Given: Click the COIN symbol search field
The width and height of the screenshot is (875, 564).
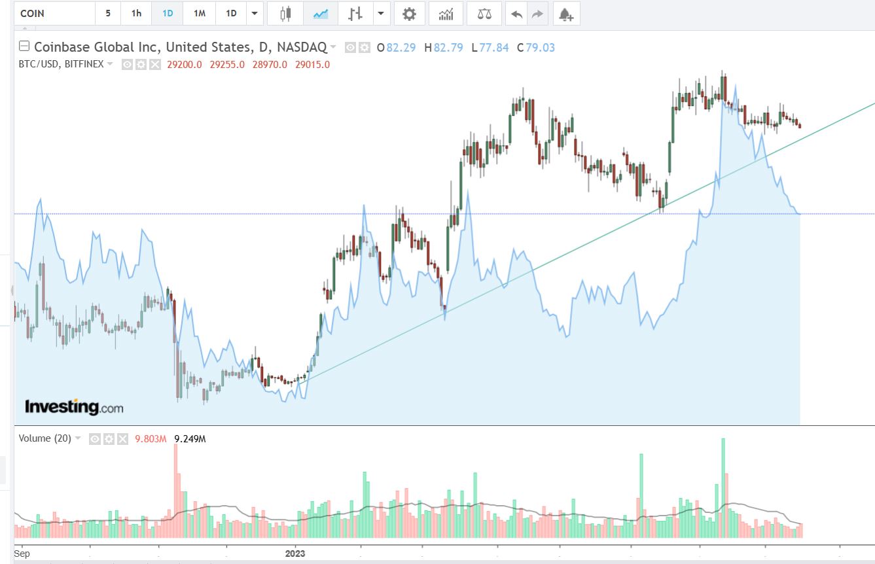Looking at the screenshot, I should click(x=55, y=14).
